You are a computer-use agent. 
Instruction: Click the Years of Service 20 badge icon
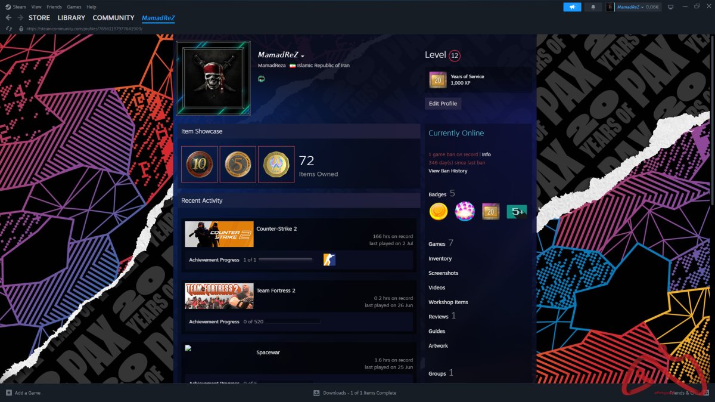click(x=438, y=80)
